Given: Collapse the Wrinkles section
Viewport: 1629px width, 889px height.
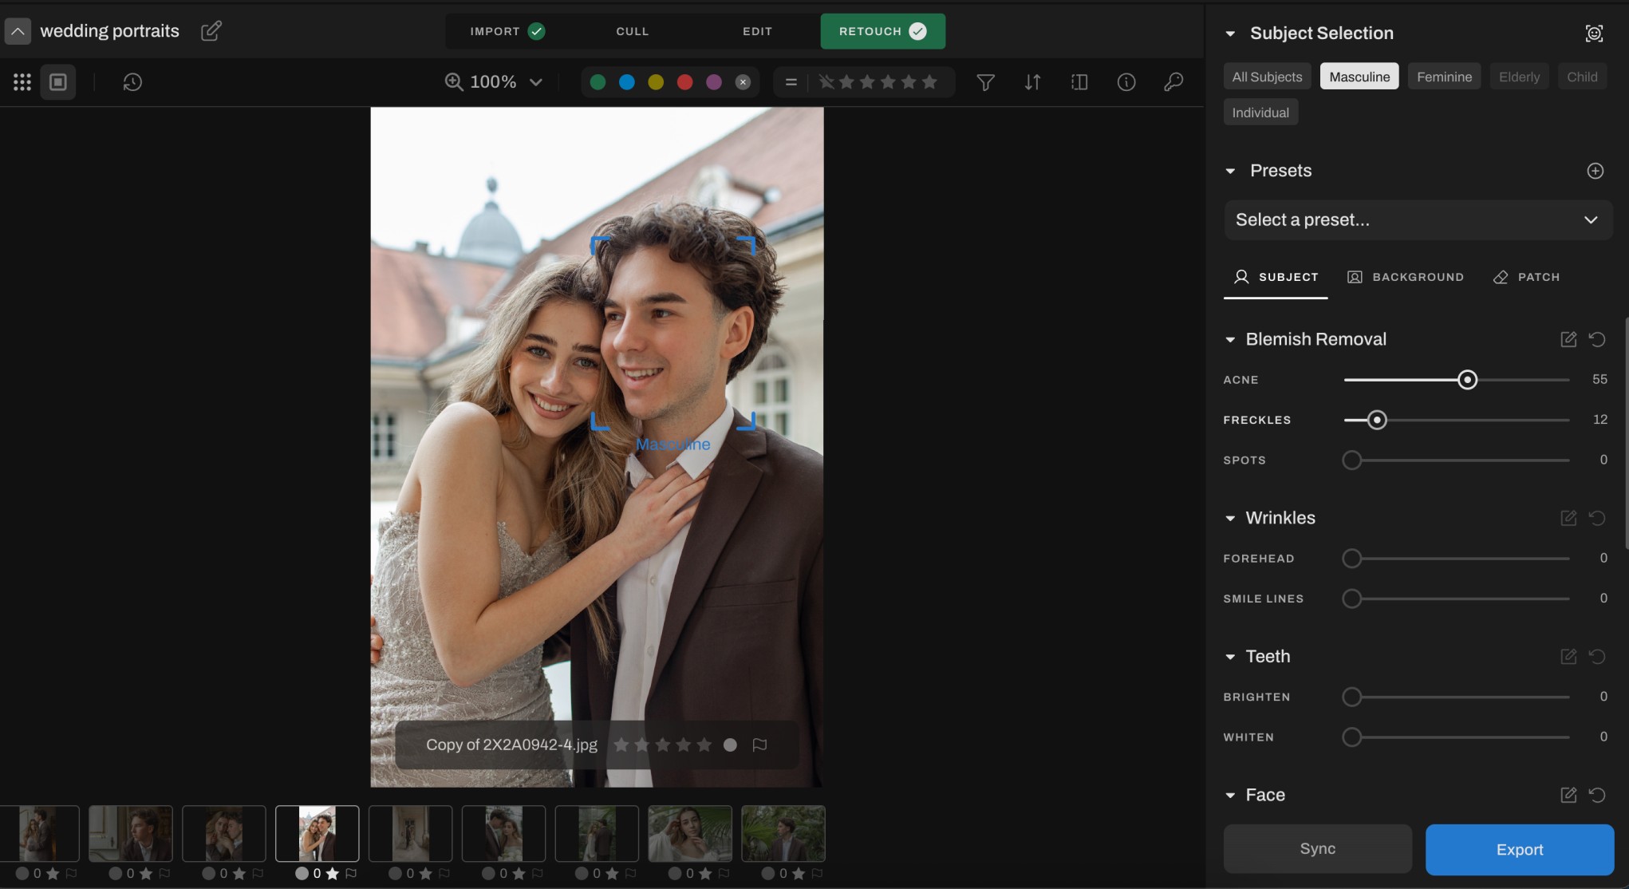Looking at the screenshot, I should [1229, 519].
